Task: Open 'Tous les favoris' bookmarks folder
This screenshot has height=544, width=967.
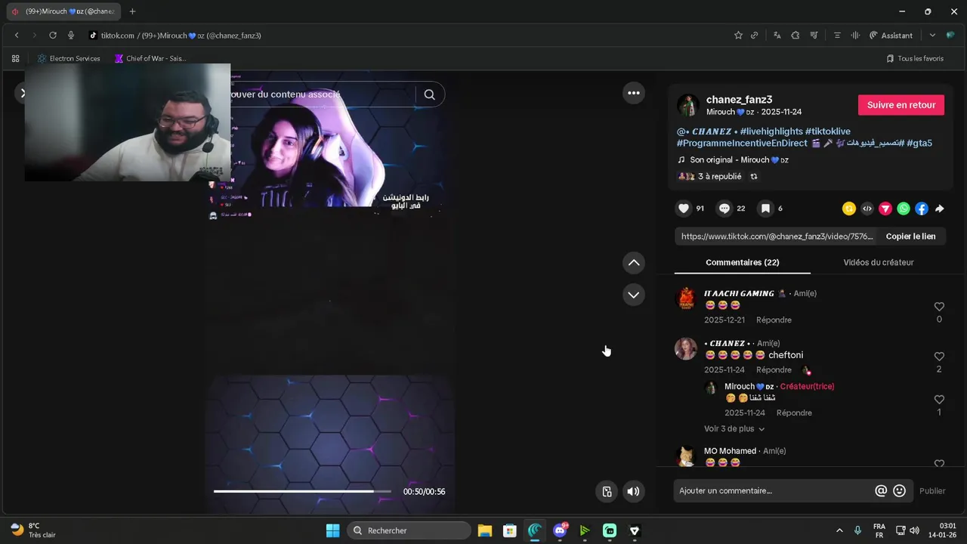Action: (915, 58)
